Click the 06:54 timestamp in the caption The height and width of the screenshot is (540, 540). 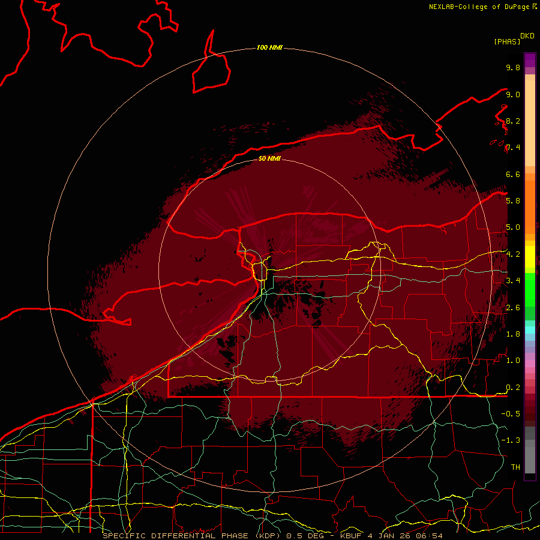tap(430, 536)
